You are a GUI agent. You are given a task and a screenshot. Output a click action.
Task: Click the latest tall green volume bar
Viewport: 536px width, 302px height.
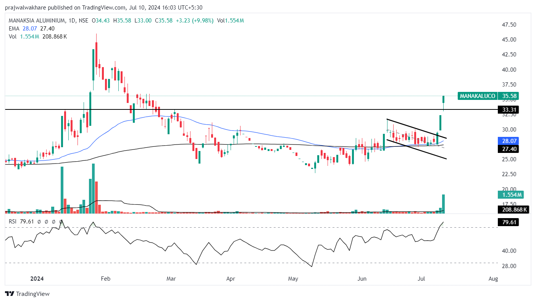coord(444,203)
